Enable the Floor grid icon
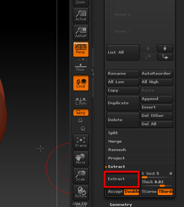Viewport: 184px width, 207px height. coord(81,66)
